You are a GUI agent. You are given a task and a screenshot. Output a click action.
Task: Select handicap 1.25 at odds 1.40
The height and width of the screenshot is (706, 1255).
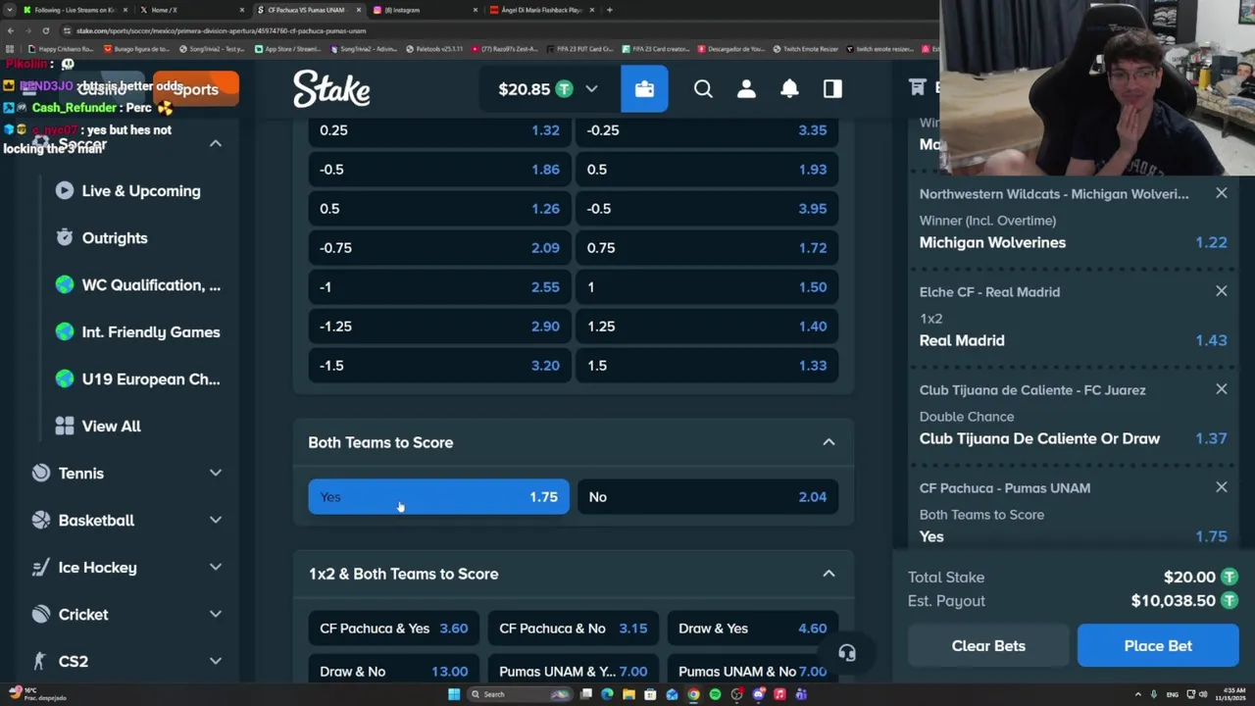[x=707, y=327]
